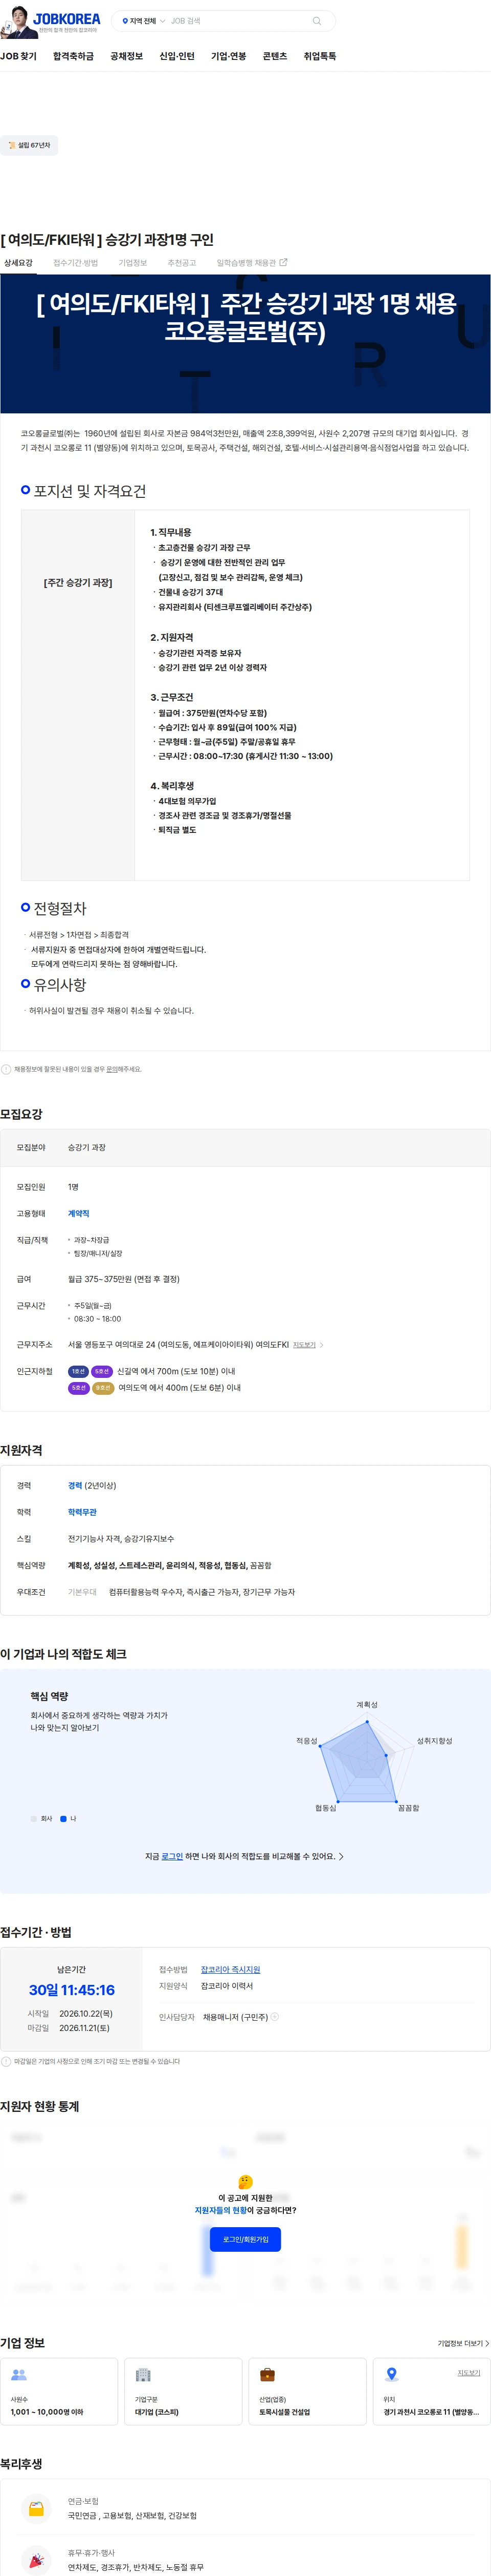
Task: Click the 꼼꼼함 radar chart label
Action: 408,1808
